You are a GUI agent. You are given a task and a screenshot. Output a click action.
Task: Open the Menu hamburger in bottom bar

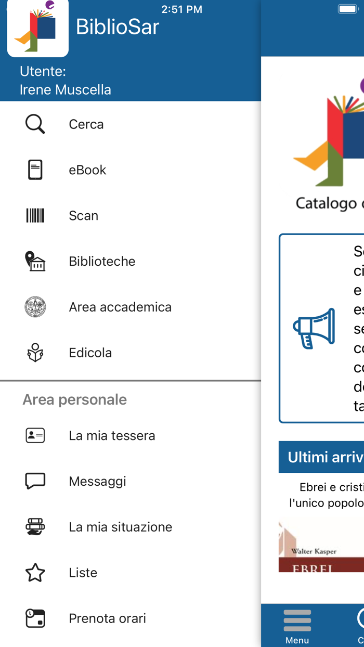[x=297, y=621]
